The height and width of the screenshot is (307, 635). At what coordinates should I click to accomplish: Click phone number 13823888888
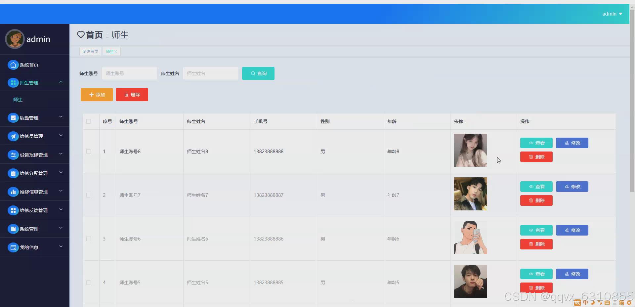point(269,152)
